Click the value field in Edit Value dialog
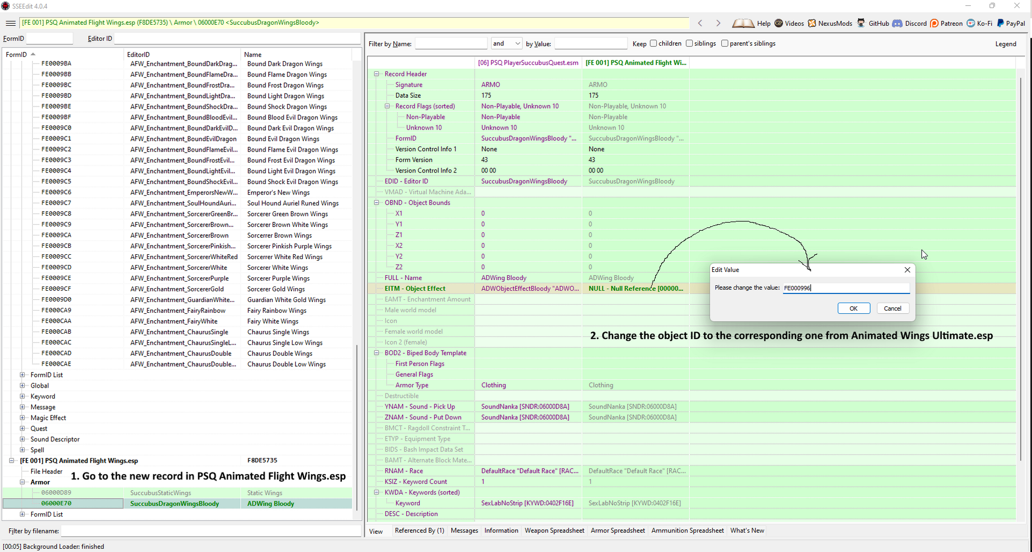1032x552 pixels. click(846, 288)
